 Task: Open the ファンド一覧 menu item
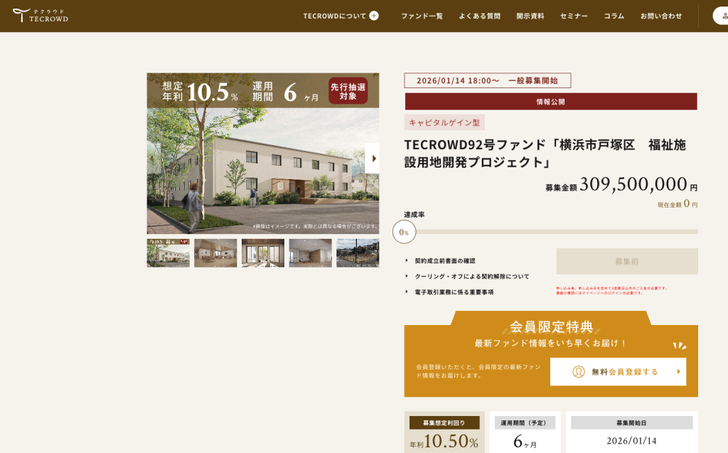point(422,16)
